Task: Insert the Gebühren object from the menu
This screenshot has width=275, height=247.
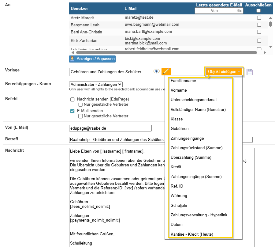Action: [180, 129]
